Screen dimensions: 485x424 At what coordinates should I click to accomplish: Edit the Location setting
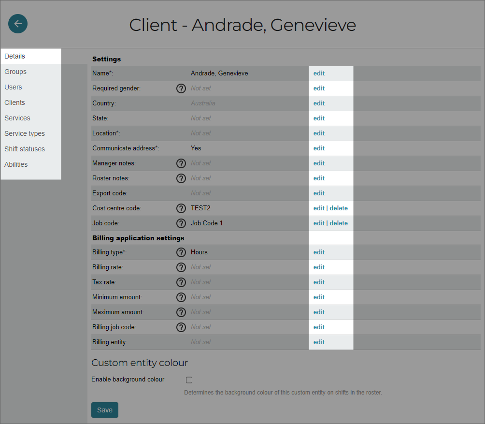tap(319, 133)
